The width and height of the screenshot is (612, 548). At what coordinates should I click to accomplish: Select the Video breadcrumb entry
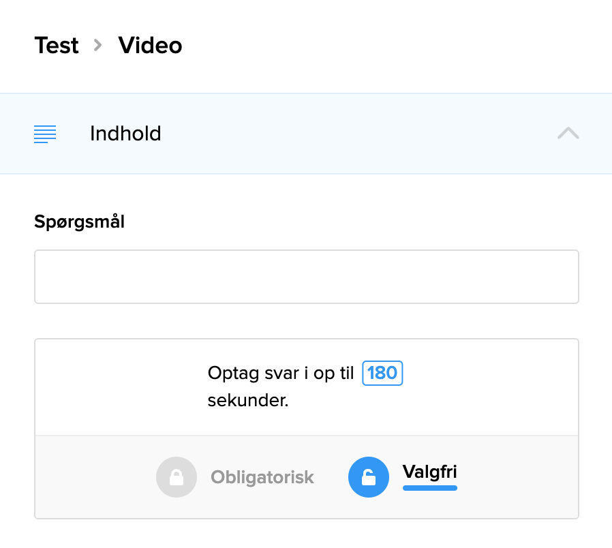(x=150, y=46)
